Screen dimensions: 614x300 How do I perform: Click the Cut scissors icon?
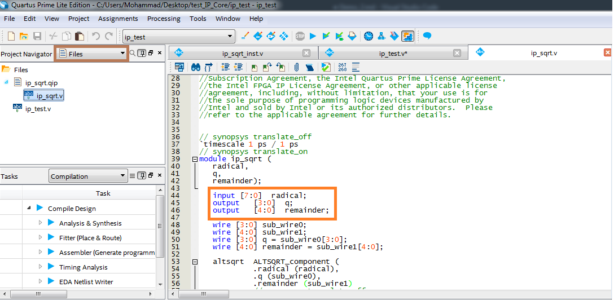[53, 37]
